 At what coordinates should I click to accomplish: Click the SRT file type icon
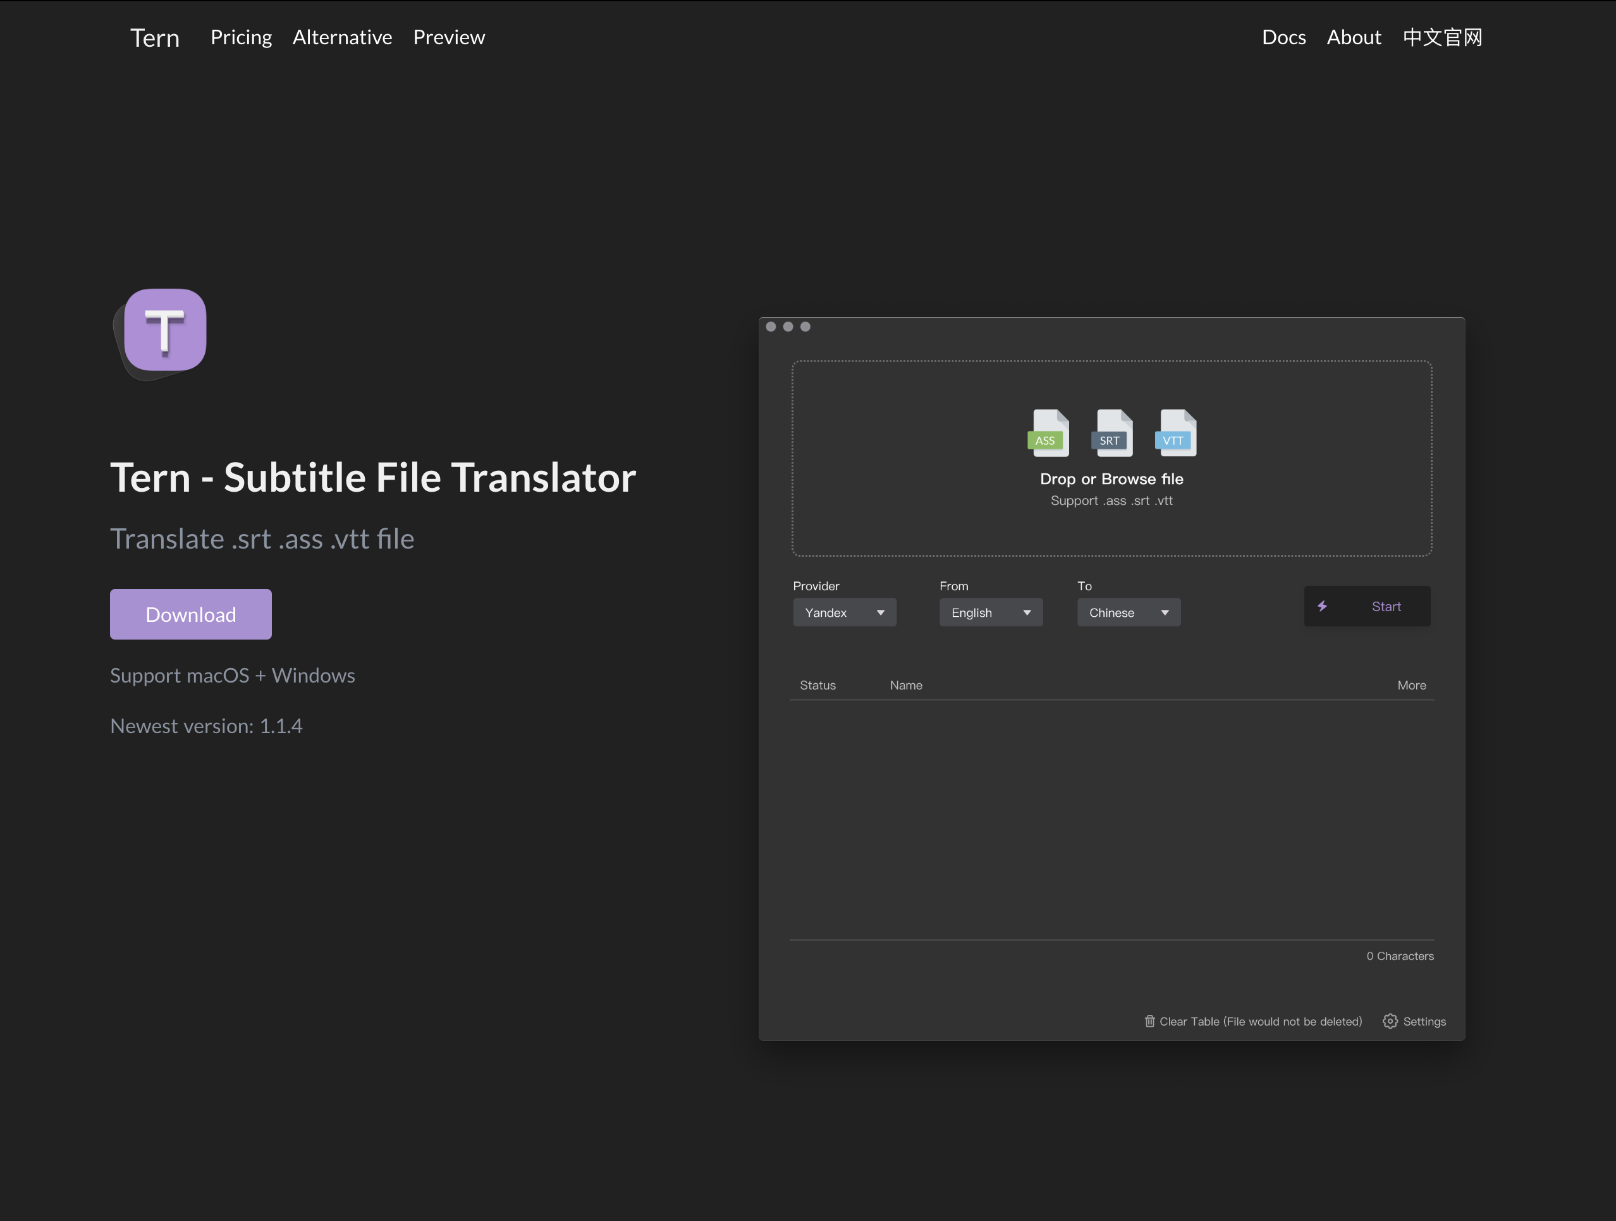click(1112, 433)
